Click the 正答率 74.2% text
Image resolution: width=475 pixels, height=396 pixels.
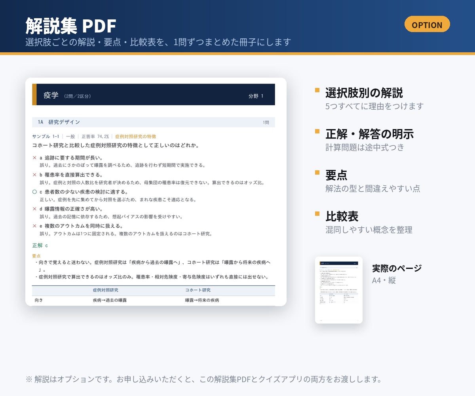(95, 136)
